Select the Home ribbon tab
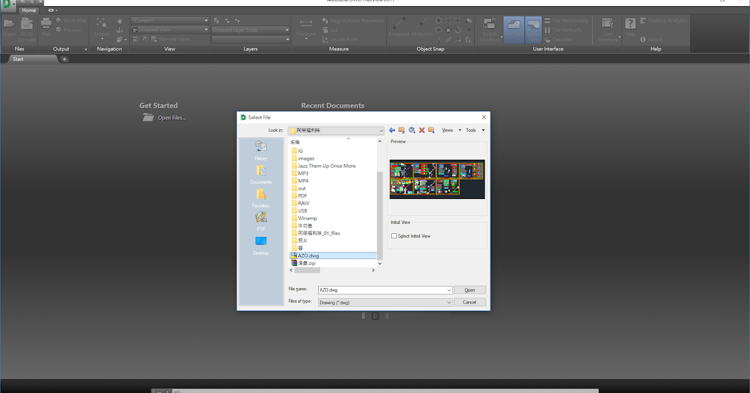Screen dimensions: 750x393 (29, 11)
